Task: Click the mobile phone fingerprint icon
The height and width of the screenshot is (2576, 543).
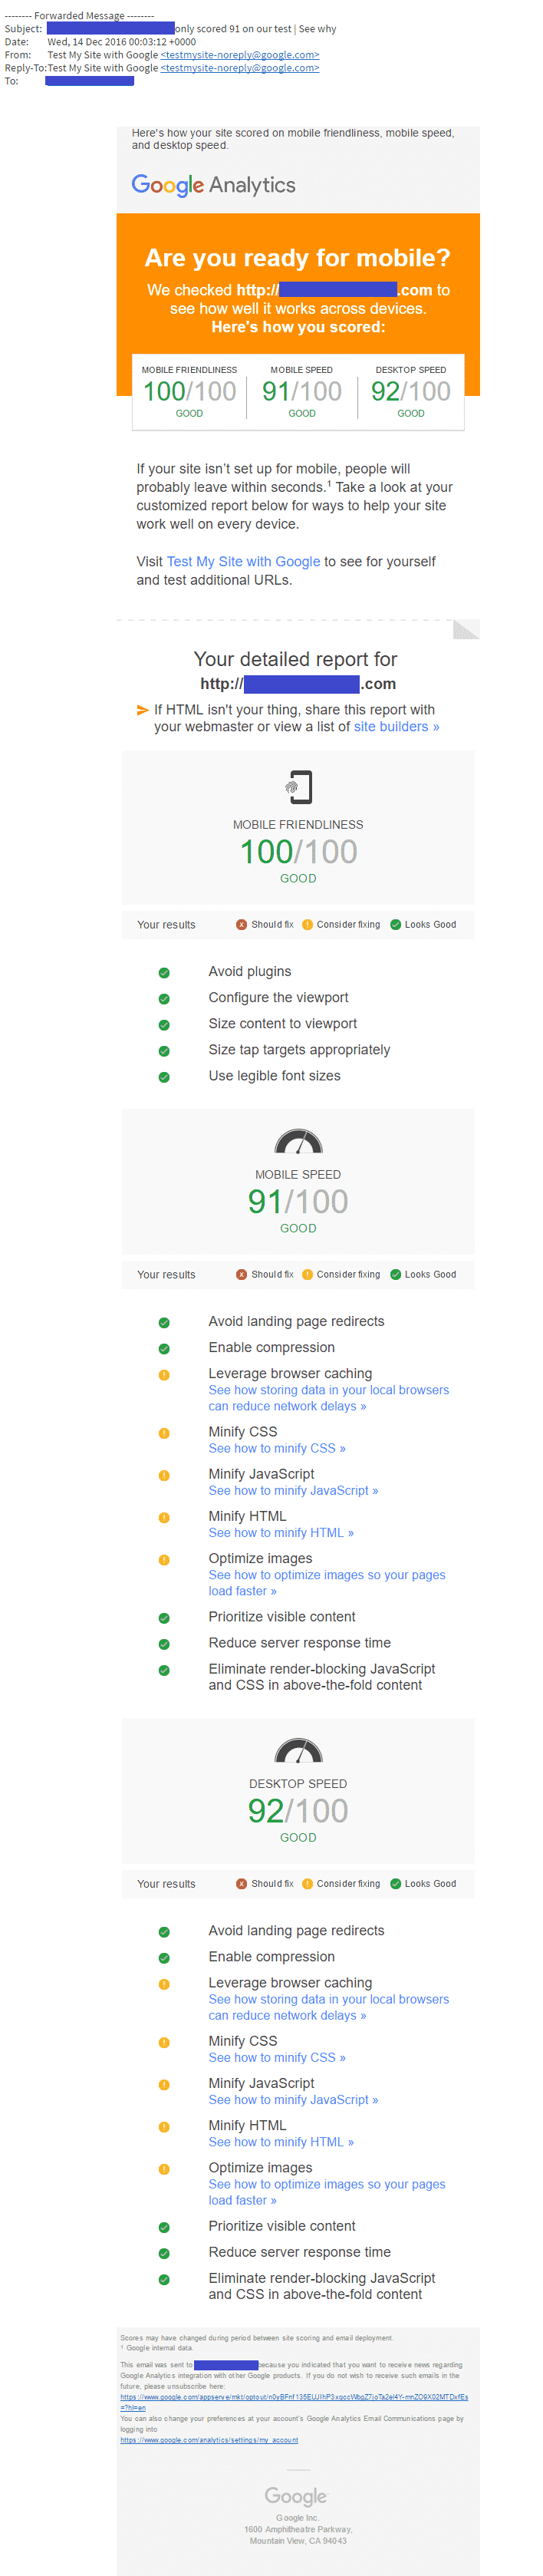Action: (298, 787)
